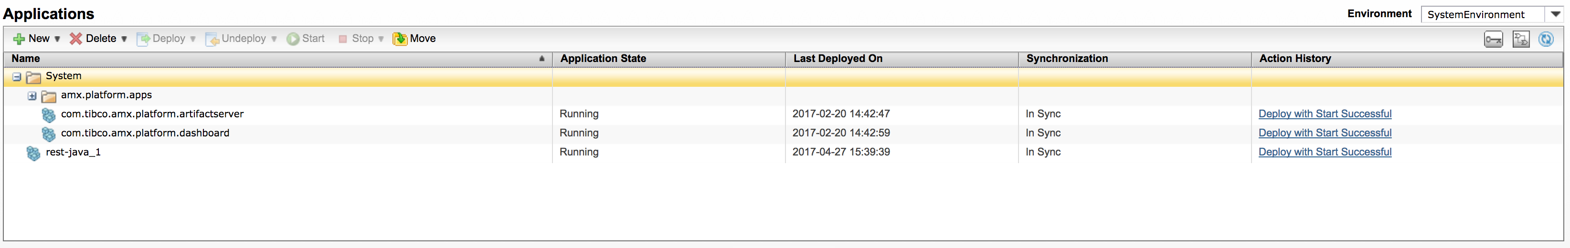
Task: Click the red X Delete icon
Action: coord(75,39)
